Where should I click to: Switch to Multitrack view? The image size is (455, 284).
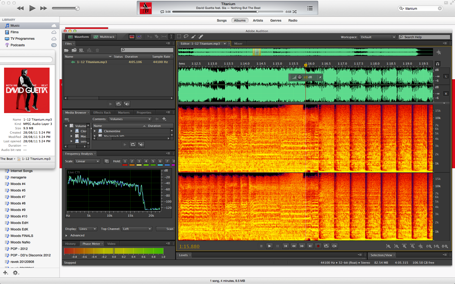[x=104, y=37]
